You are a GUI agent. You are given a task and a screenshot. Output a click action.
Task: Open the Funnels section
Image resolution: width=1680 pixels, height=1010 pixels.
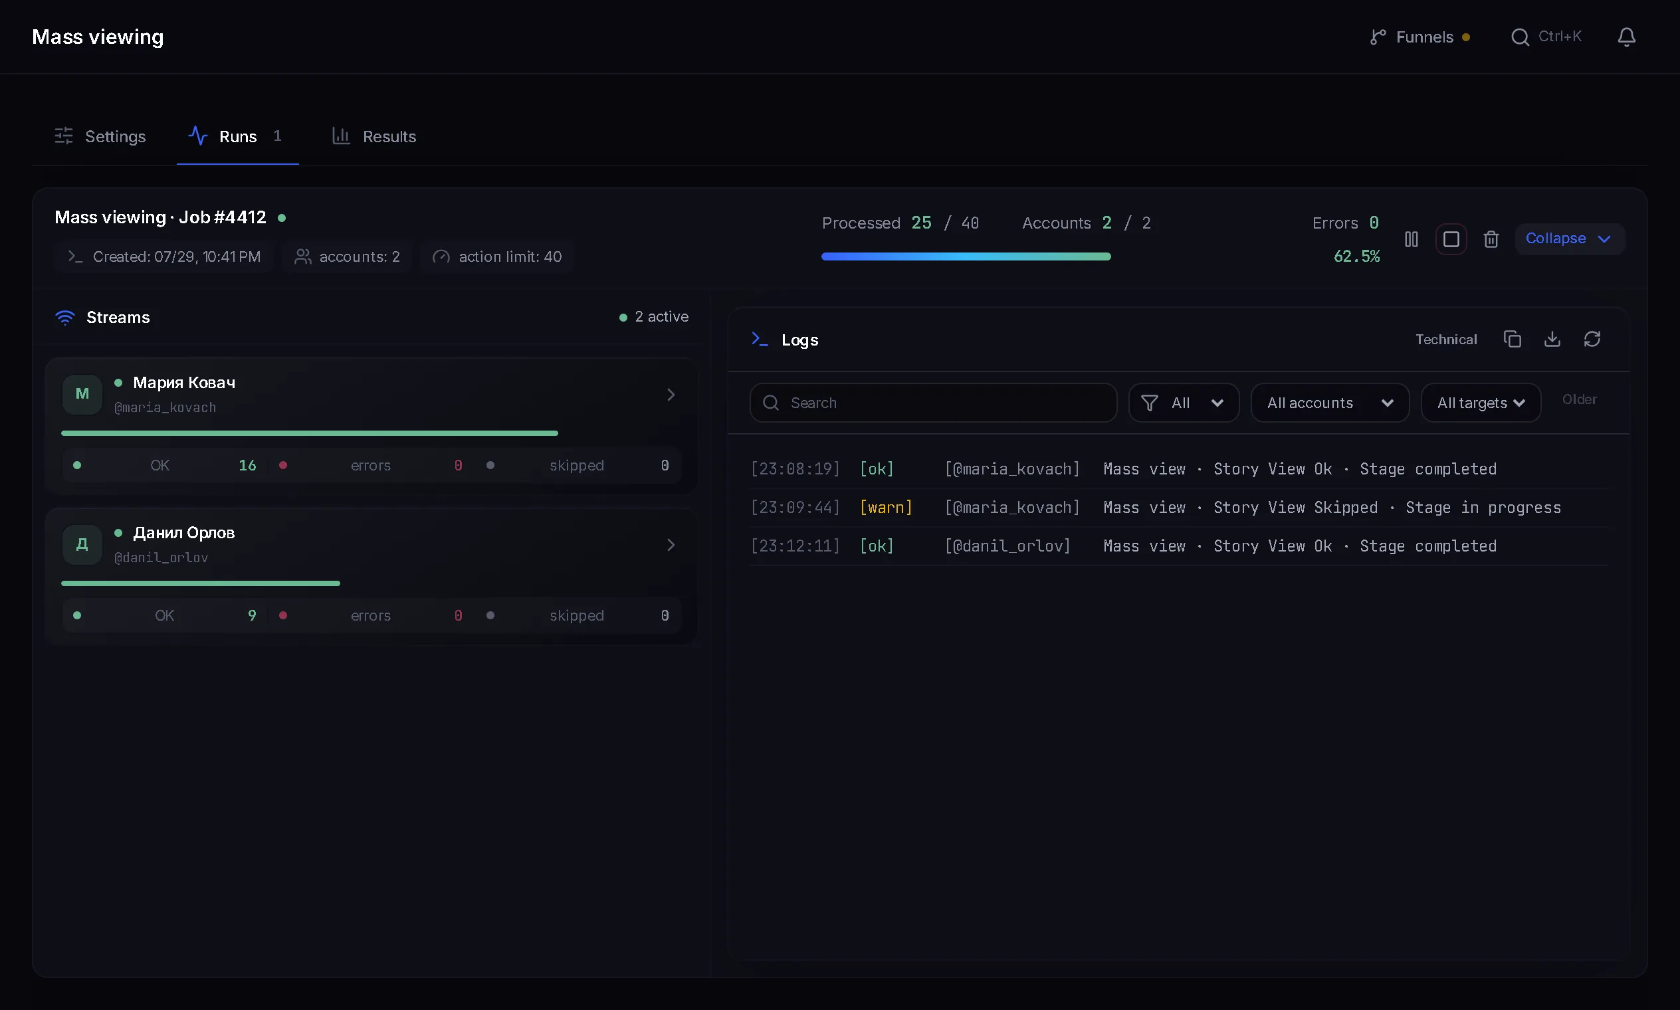(x=1420, y=37)
